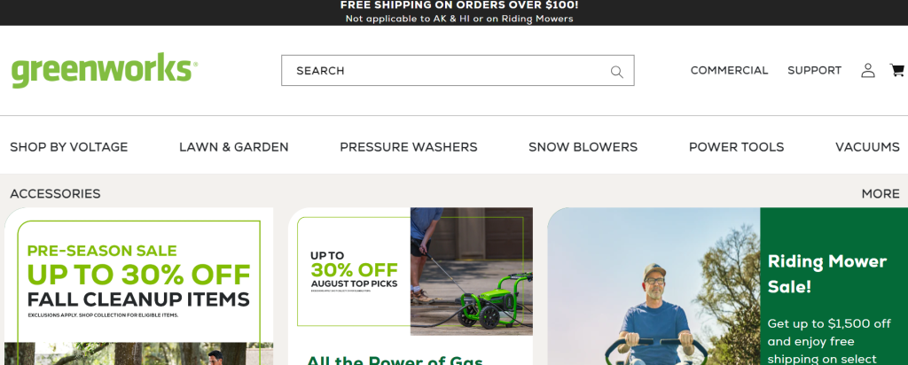The width and height of the screenshot is (908, 365).
Task: Open the VACUUMS menu item
Action: coord(867,147)
